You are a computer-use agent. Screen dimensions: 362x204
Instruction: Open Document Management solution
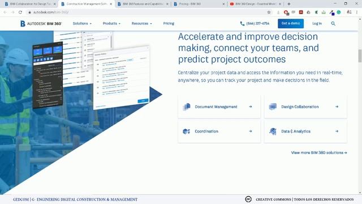coord(219,107)
